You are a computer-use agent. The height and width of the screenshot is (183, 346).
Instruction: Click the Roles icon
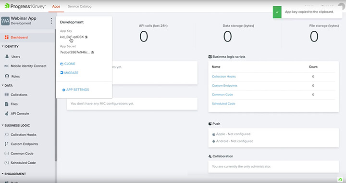point(7,76)
